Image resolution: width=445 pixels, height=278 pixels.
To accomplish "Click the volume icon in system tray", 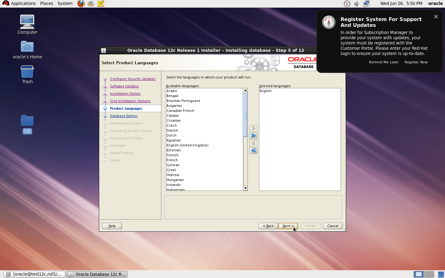I will [x=357, y=4].
